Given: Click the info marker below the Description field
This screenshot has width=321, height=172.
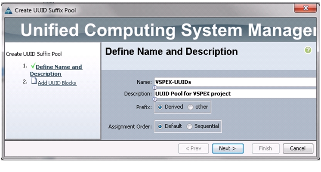Looking at the screenshot, I should pyautogui.click(x=155, y=99).
